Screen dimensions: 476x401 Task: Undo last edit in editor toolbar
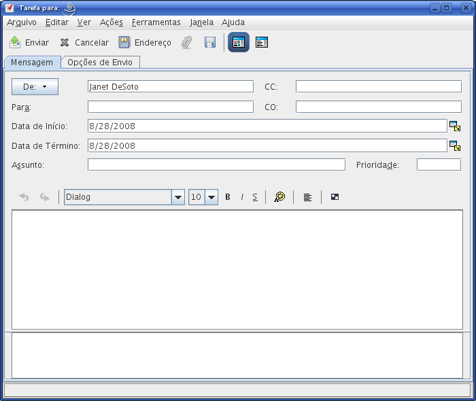[24, 197]
